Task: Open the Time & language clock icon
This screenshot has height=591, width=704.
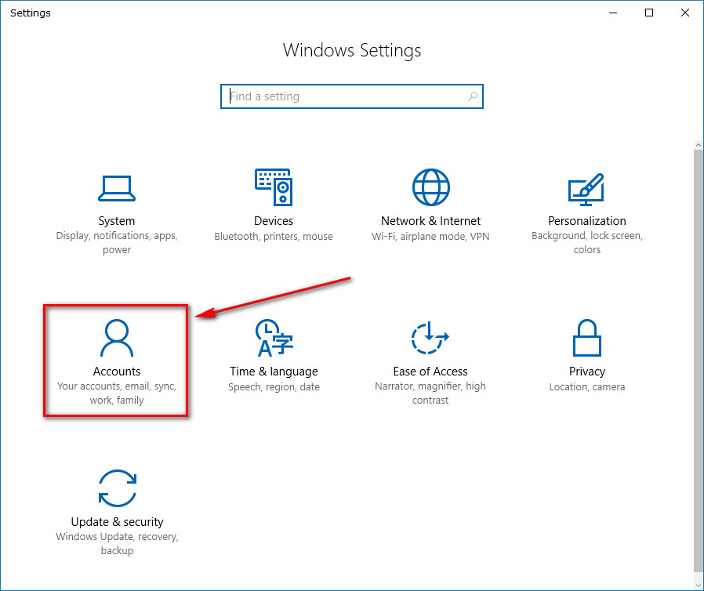Action: point(274,338)
